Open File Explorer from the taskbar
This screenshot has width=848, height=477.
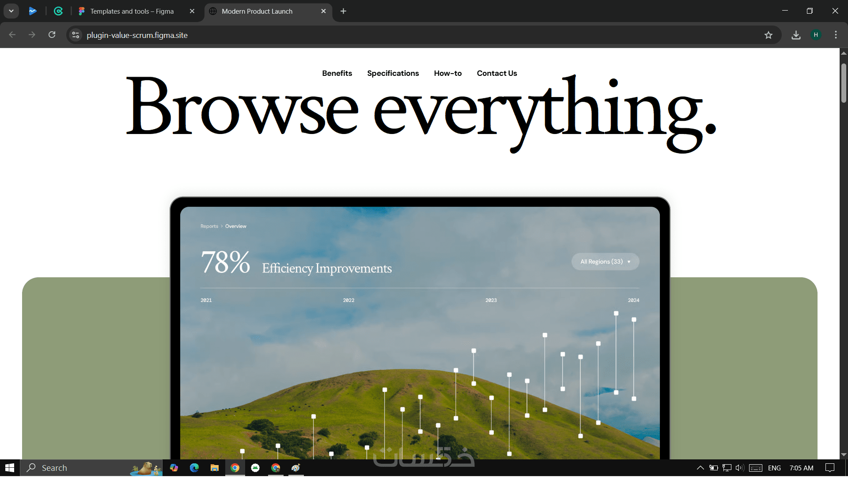point(215,468)
